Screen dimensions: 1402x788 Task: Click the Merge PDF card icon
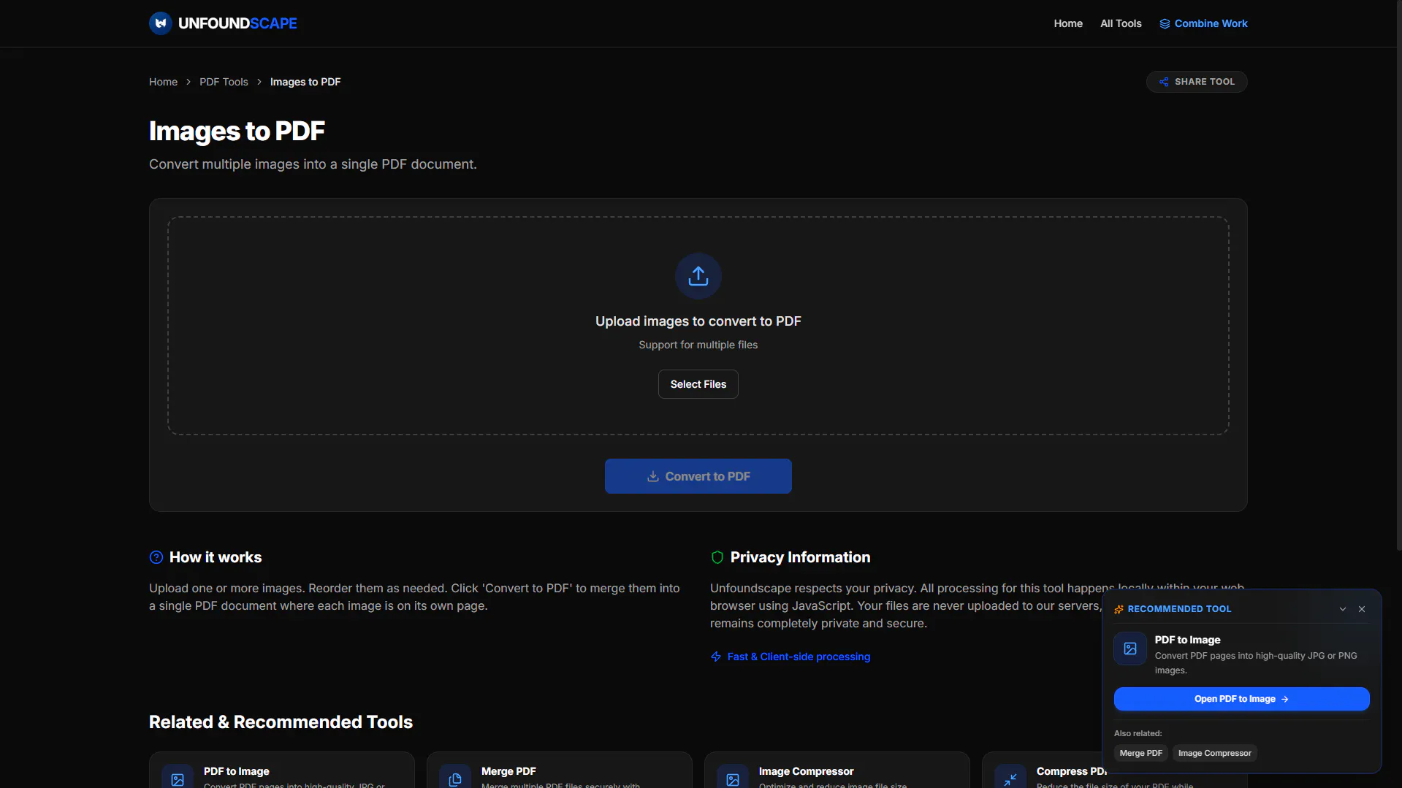pyautogui.click(x=455, y=779)
